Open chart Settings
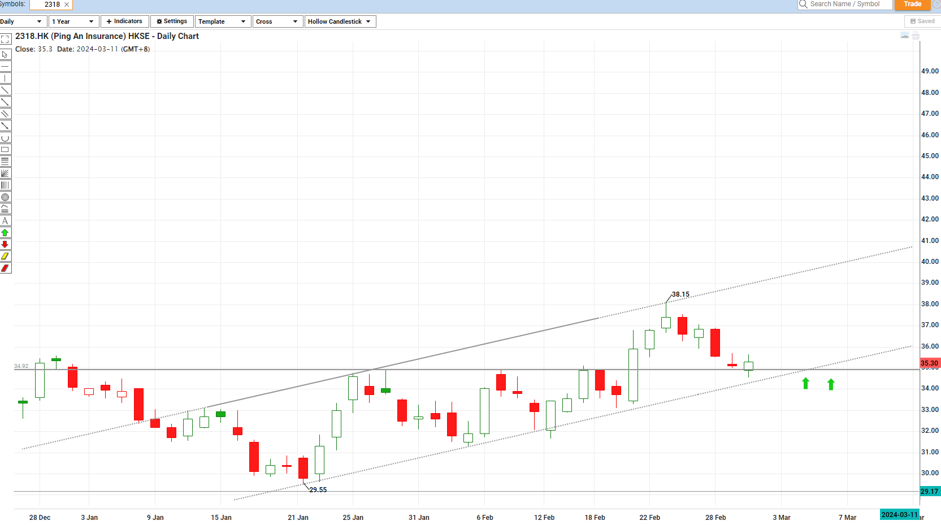This screenshot has width=941, height=525. [x=172, y=21]
